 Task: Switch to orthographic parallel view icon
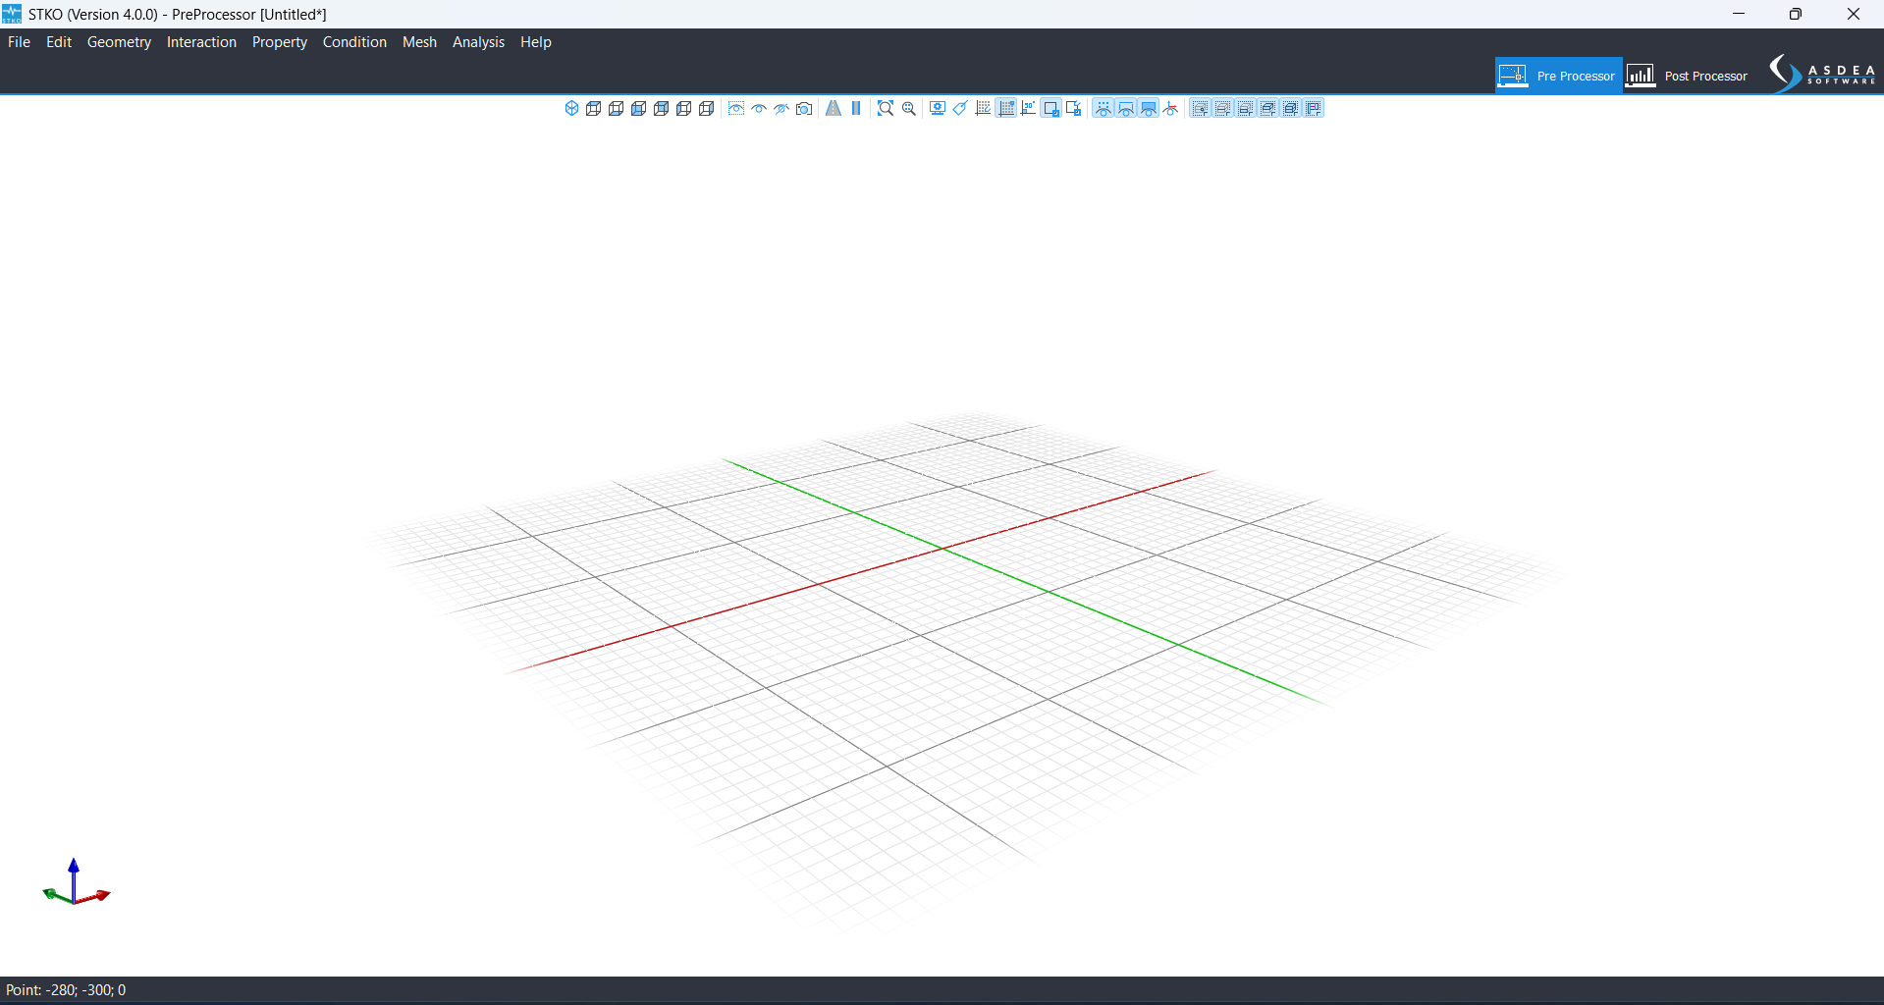point(856,108)
